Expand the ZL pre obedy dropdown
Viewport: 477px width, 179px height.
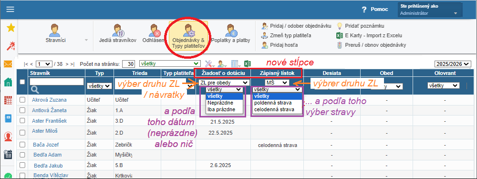tap(225, 83)
